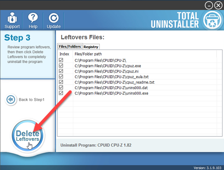
Task: Select the path ending in unins000.exe
Action: pos(111,93)
